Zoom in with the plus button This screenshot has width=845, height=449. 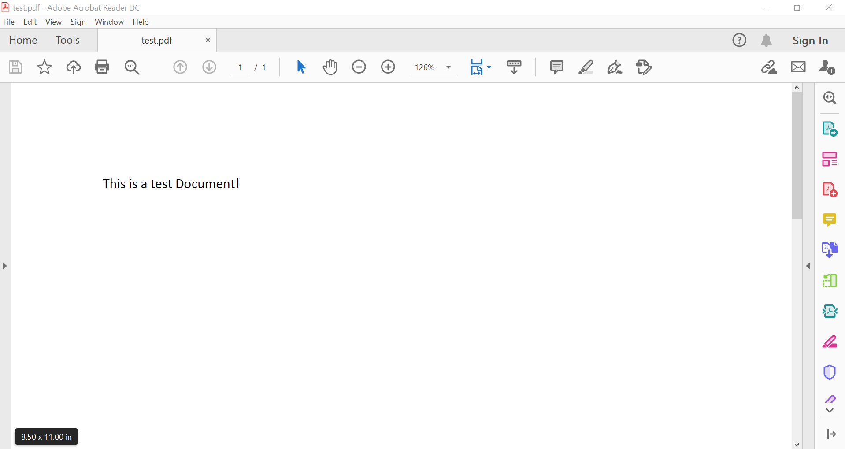(388, 67)
